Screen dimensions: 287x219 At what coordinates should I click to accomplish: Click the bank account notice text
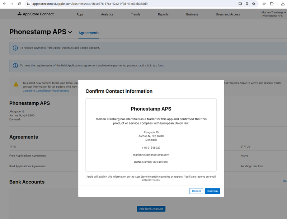(x=60, y=48)
